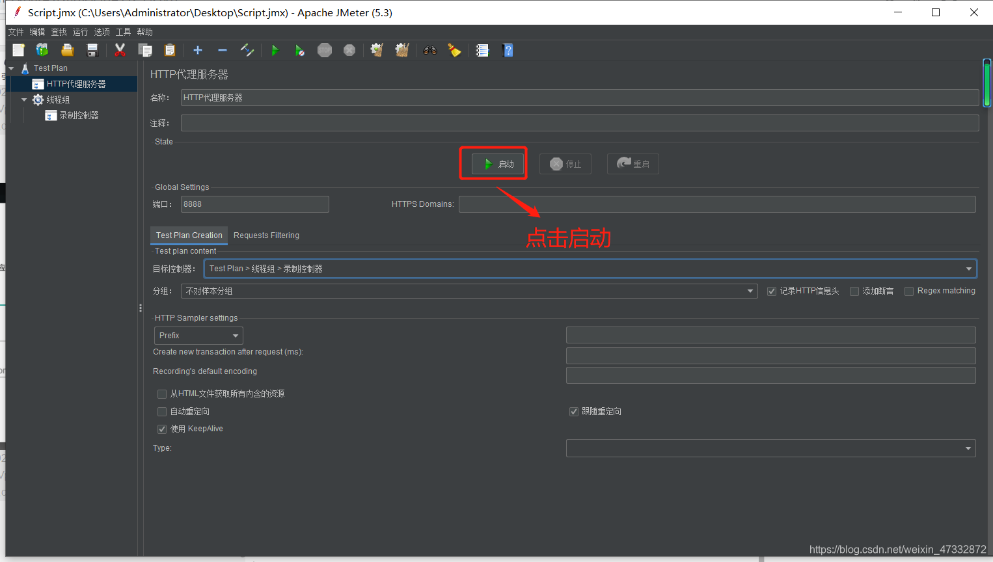Check 从HTML文件获取所有内含的资源 option
This screenshot has height=562, width=993.
pos(162,394)
